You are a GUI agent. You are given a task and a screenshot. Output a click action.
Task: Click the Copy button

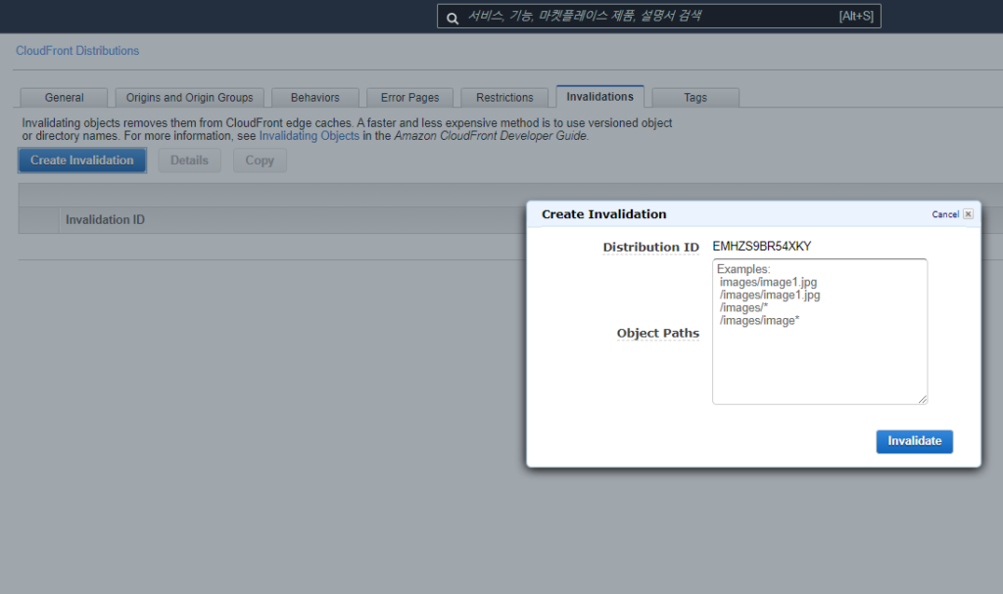(x=260, y=160)
